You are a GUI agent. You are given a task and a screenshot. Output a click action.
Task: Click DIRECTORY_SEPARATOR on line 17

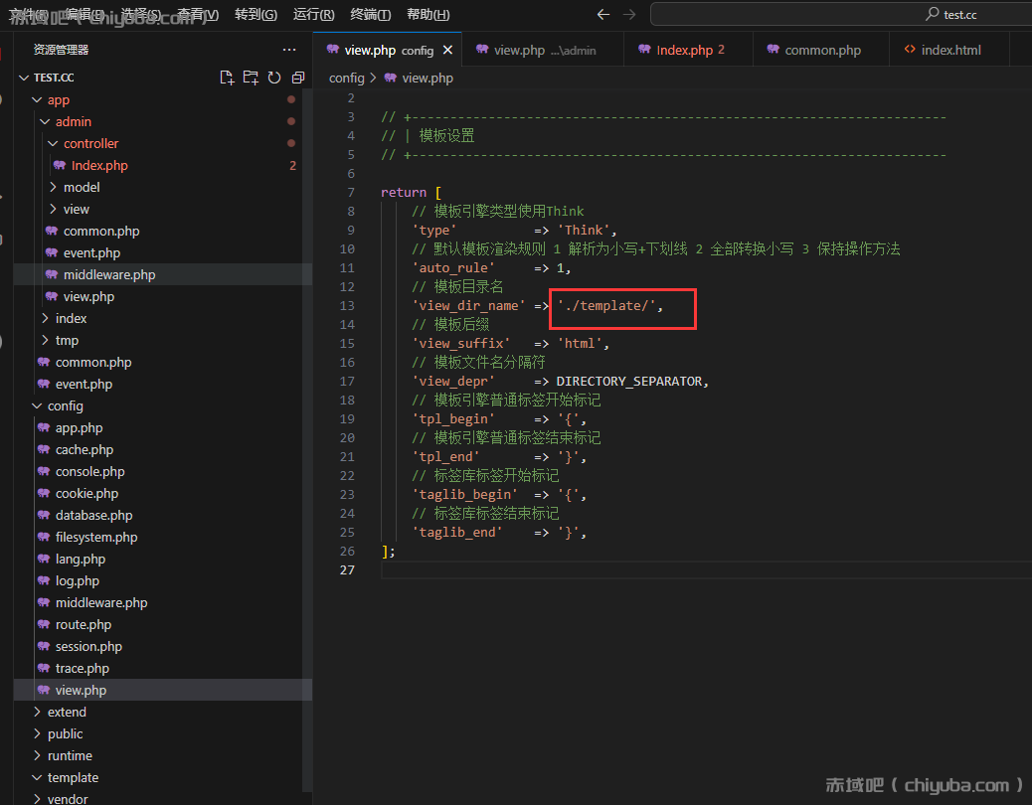click(629, 382)
